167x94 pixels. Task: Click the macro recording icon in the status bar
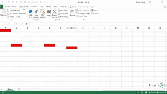[3, 92]
